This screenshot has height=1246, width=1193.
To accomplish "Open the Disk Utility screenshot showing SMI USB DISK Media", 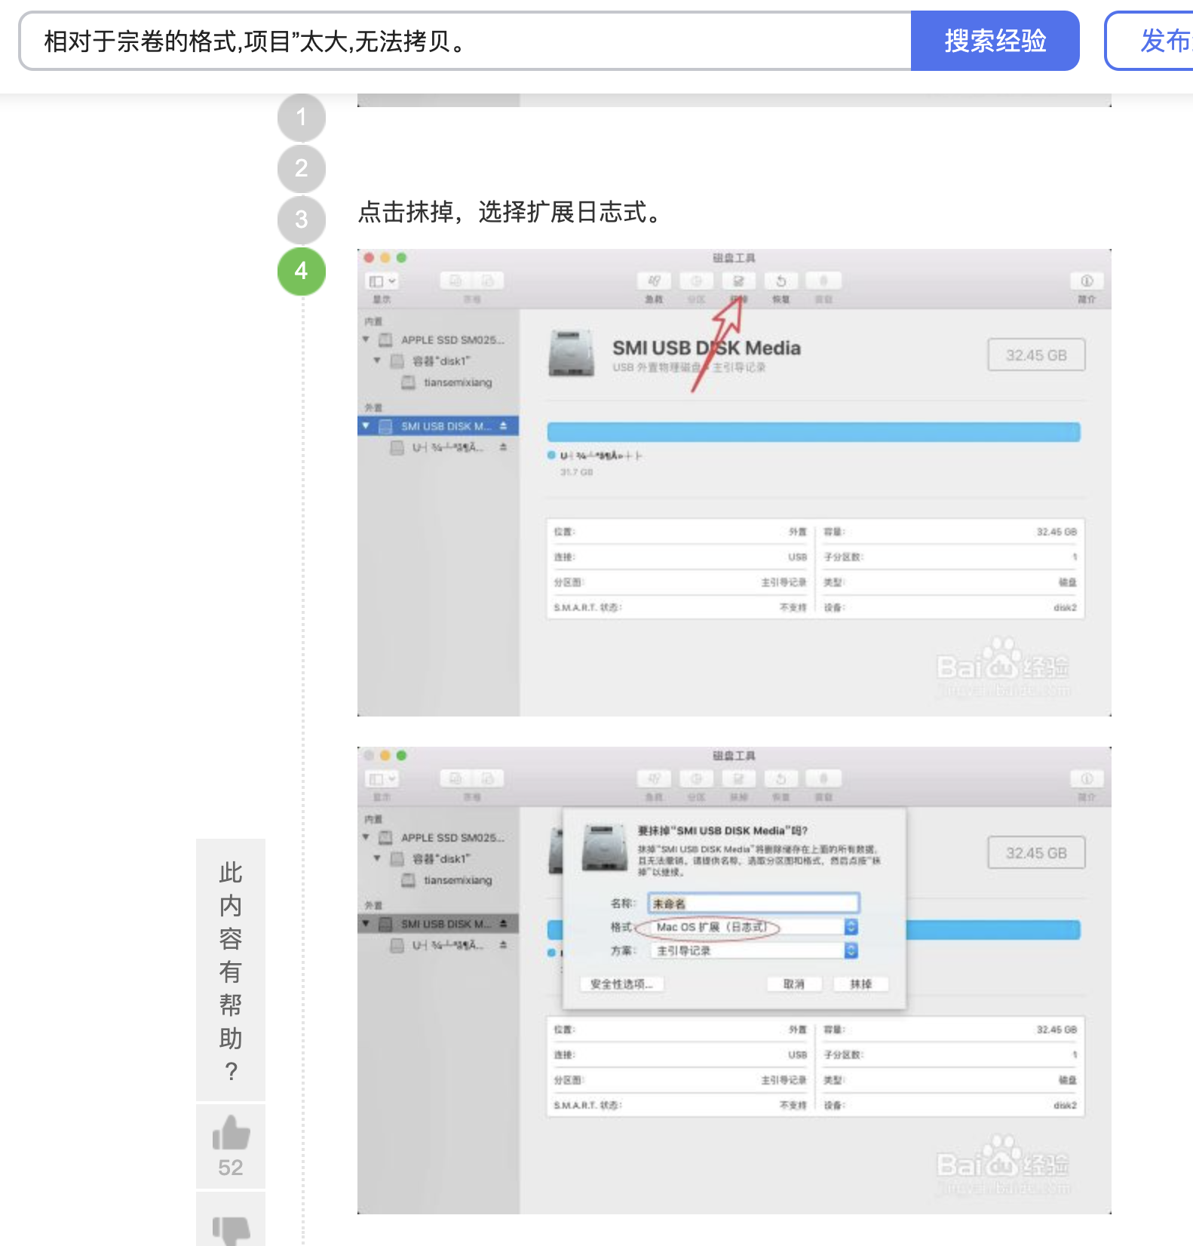I will [x=735, y=483].
